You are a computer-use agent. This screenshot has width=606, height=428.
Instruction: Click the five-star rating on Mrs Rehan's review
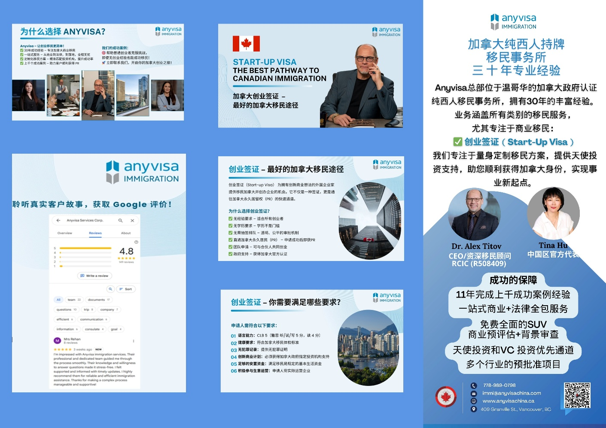pyautogui.click(x=63, y=349)
